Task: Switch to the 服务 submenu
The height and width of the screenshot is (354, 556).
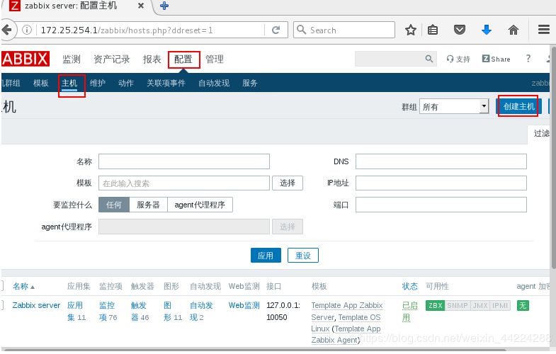Action: click(x=249, y=83)
